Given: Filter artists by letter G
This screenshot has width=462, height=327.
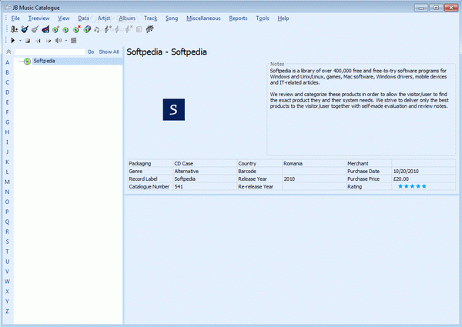Looking at the screenshot, I should pos(8,122).
